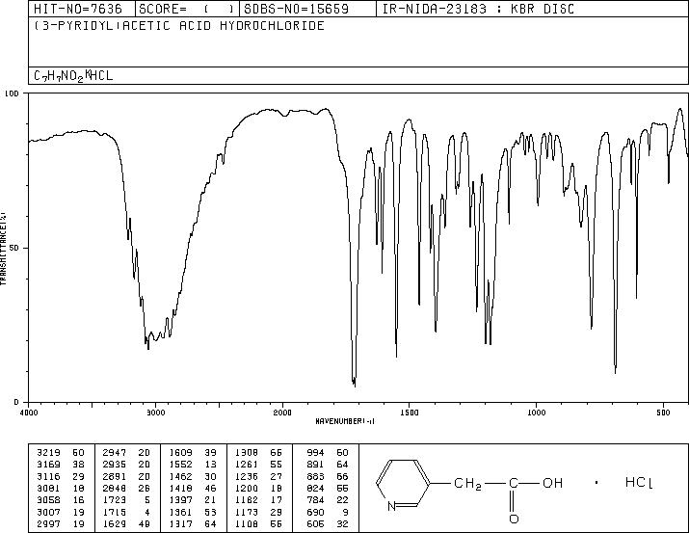Pick the 1552 peak table cell
The height and width of the screenshot is (533, 689).
point(193,465)
